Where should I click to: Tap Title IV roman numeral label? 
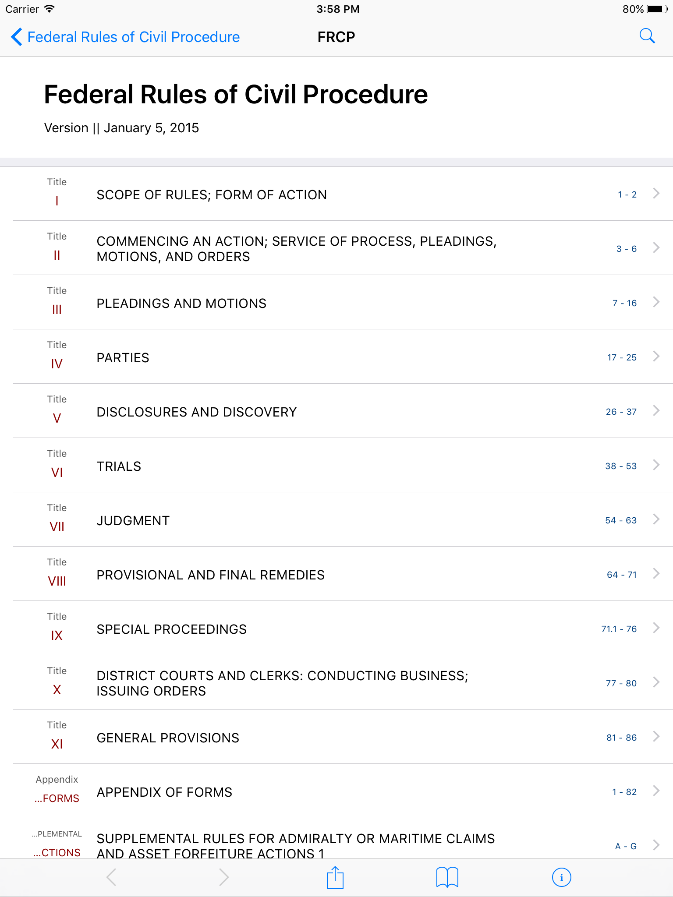click(57, 364)
